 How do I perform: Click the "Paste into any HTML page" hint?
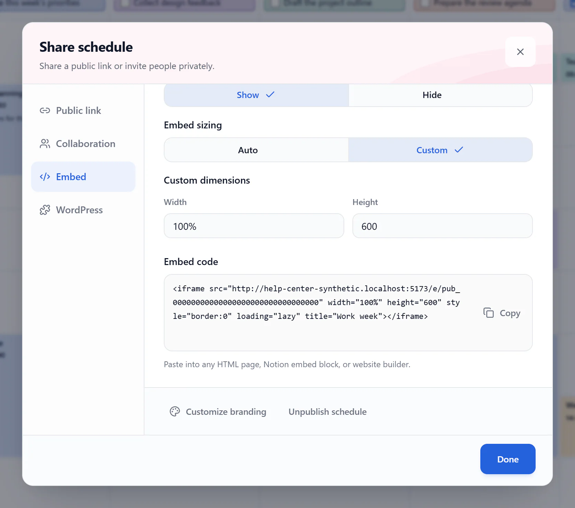click(287, 364)
